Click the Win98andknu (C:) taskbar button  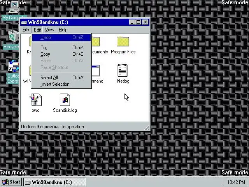pyautogui.click(x=54, y=182)
